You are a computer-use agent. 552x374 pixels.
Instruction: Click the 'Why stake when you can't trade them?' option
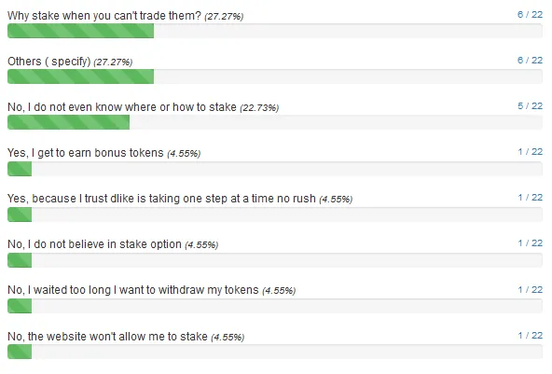pos(104,16)
